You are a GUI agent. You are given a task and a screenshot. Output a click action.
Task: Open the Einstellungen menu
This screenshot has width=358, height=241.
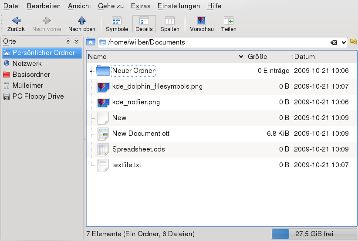[179, 6]
